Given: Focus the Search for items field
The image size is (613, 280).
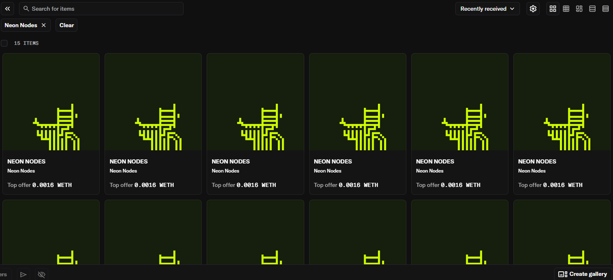Looking at the screenshot, I should click(101, 9).
